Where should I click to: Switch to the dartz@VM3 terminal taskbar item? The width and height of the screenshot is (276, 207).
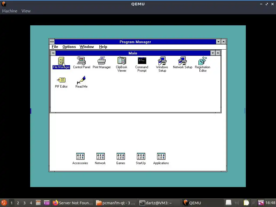pos(159,203)
